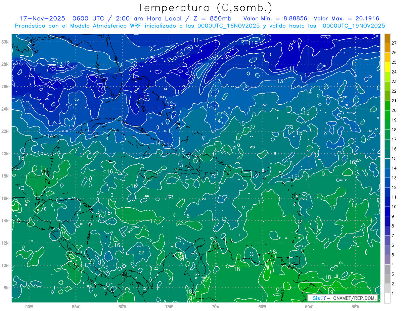The image size is (403, 311).
Task: Click the '12N' latitude axis label
Action: (x=5, y=243)
